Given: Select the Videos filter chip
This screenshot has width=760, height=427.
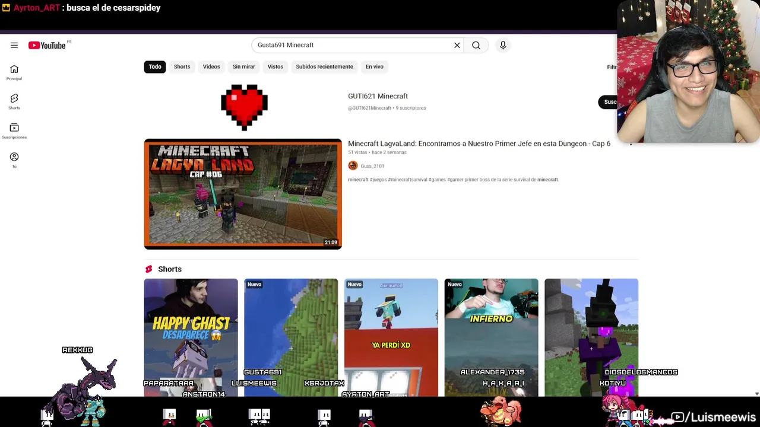Looking at the screenshot, I should pos(211,66).
